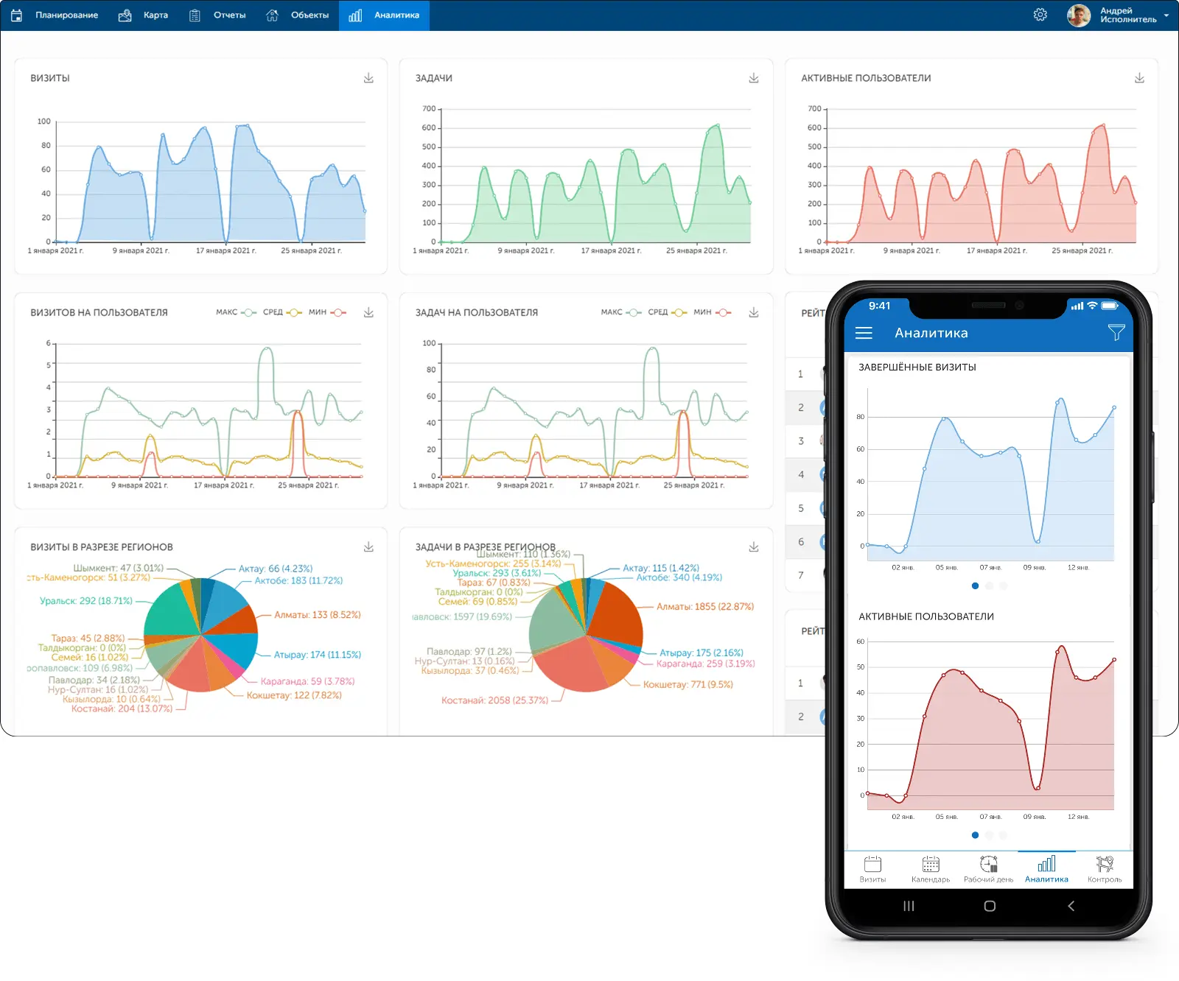Select the second page dot under Завершённые визиты
1179x981 pixels.
(x=989, y=586)
